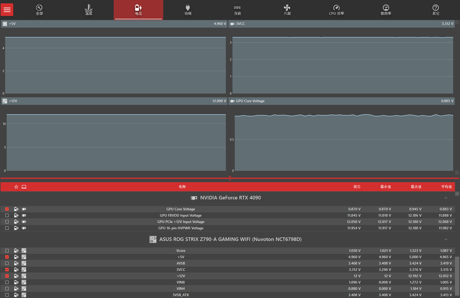Click the 其它 question mark icon

[436, 8]
